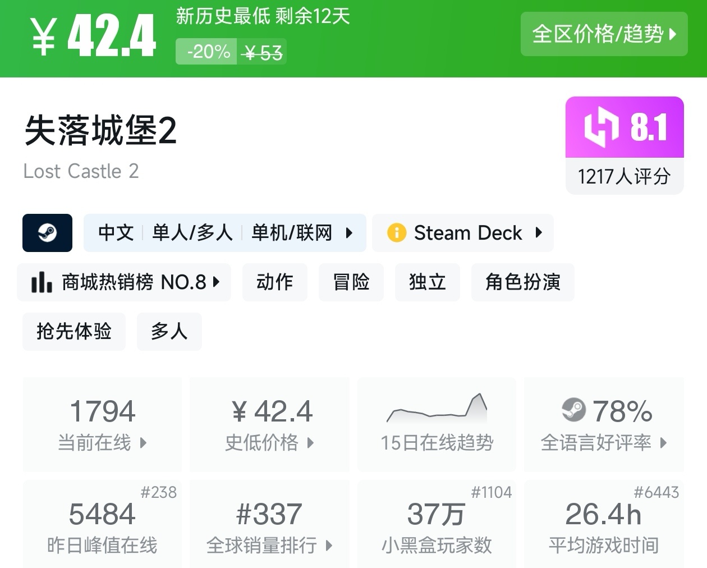Screen dimensions: 707x568
Task: Tap the 多人 multiplayer tag
Action: (169, 332)
